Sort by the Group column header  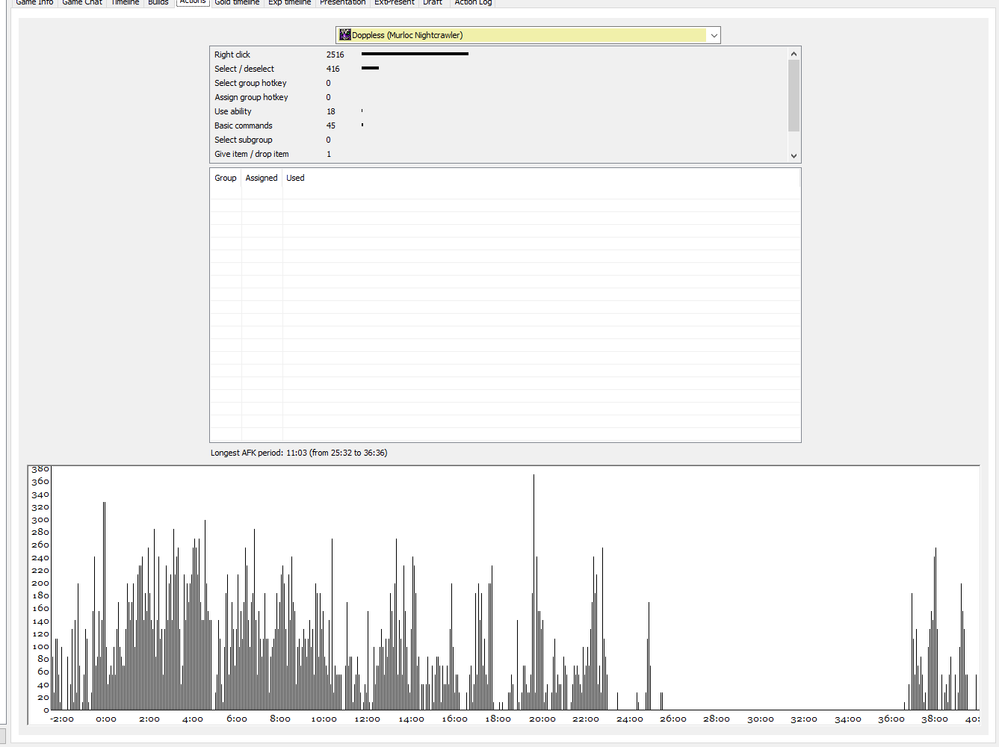click(225, 178)
